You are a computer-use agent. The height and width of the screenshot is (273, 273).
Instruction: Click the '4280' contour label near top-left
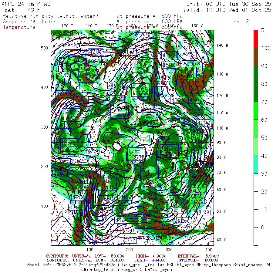pos(73,46)
